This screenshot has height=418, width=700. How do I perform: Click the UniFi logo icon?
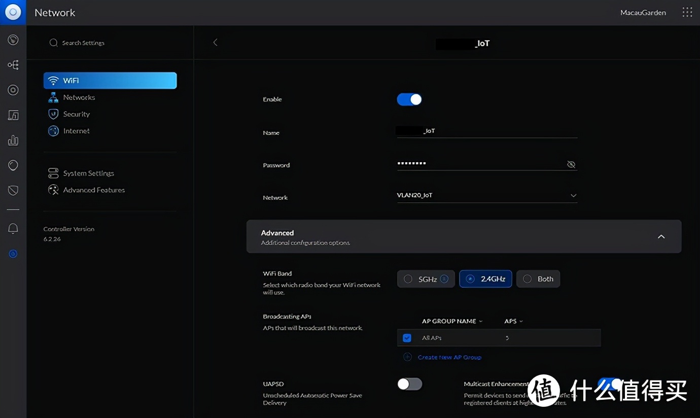coord(13,13)
